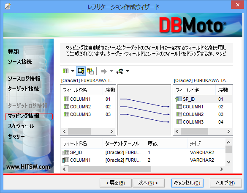Image resolution: width=247 pixels, height=193 pixels.
Task: Go to the ソースログ情報 wizard step
Action: click(x=24, y=78)
